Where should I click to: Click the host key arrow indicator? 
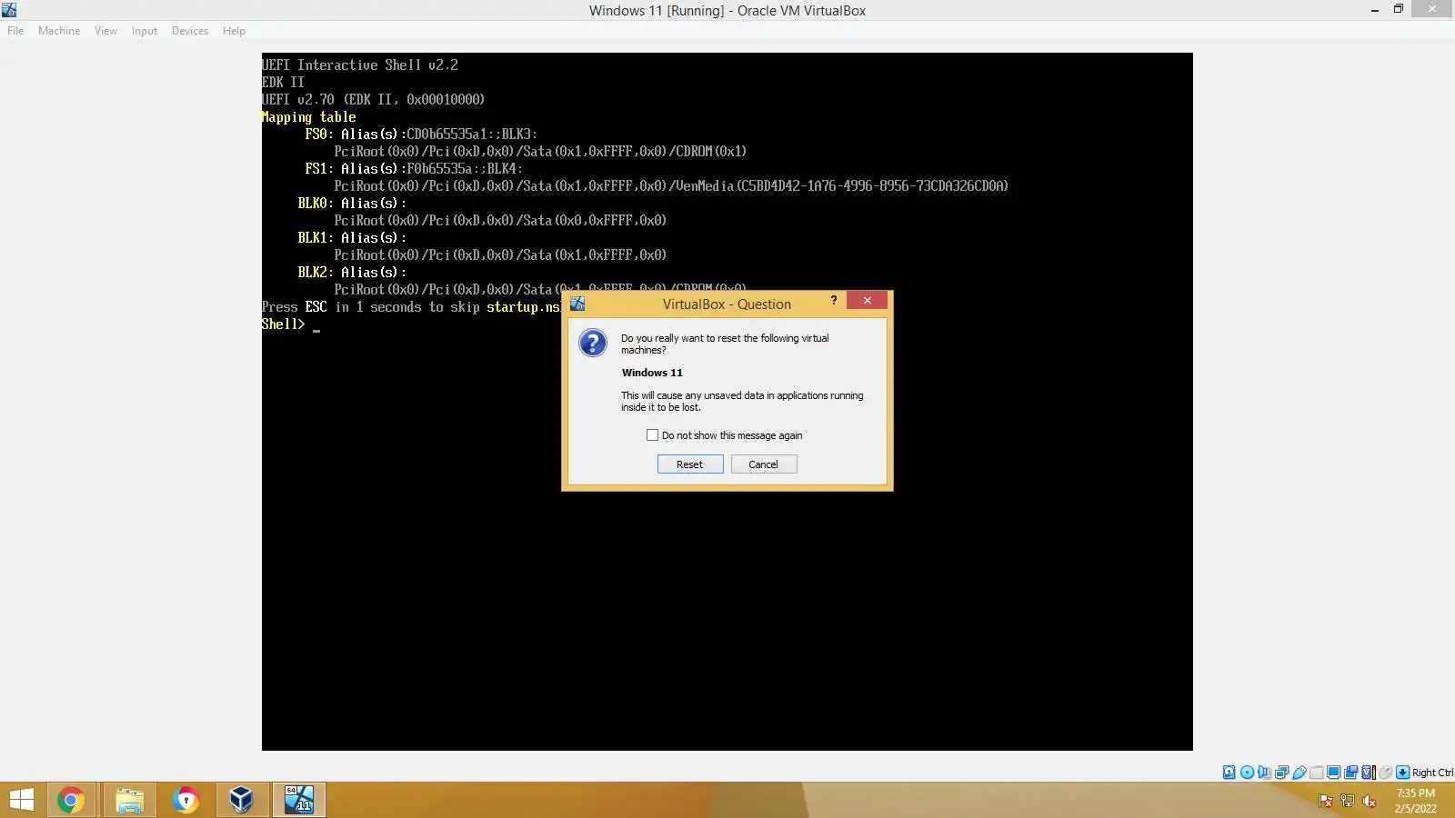(1402, 773)
